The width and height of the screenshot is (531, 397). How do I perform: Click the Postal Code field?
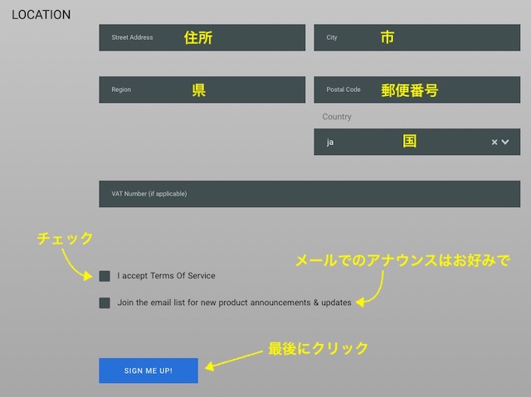point(417,90)
